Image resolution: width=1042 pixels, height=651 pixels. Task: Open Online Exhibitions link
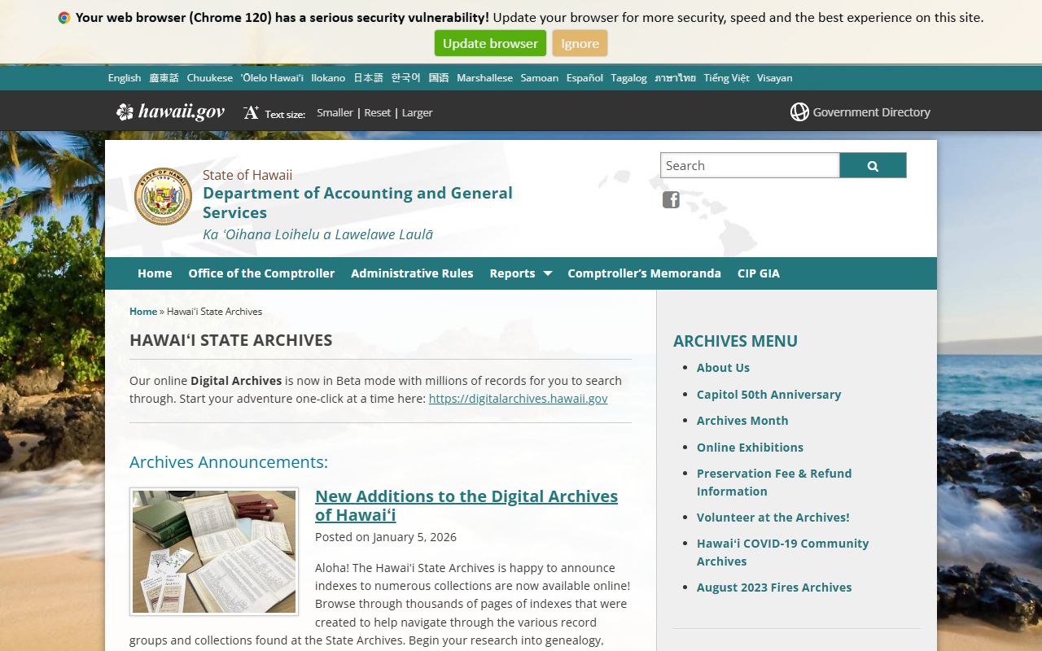[x=750, y=448]
